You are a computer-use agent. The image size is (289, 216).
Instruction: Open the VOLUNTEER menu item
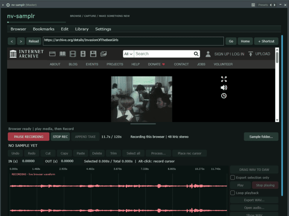pos(223,64)
